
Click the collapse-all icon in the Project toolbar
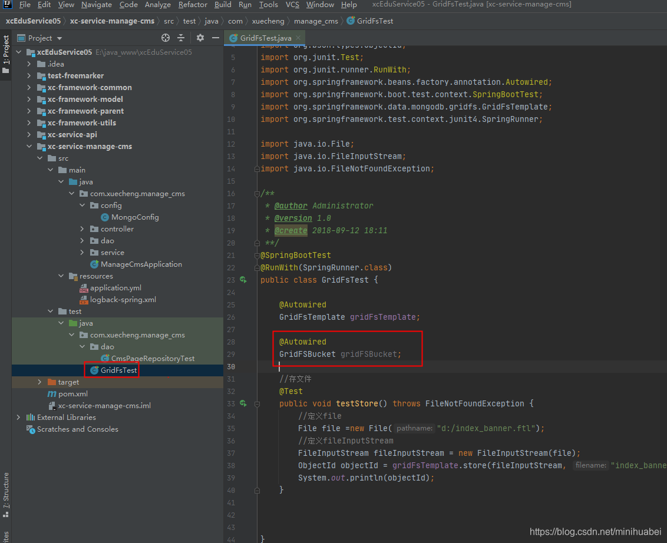[181, 37]
